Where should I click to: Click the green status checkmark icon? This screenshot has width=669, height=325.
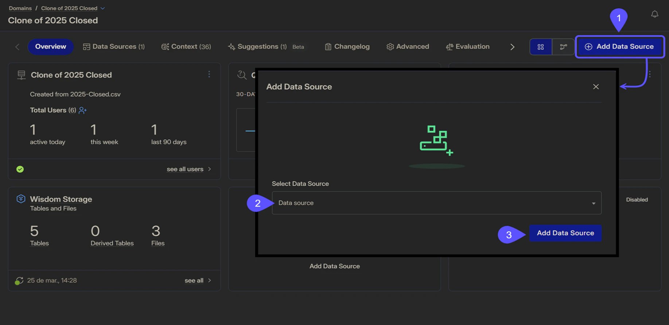click(20, 169)
